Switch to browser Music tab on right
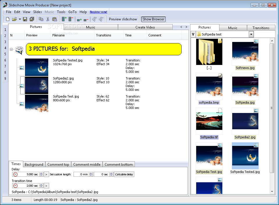 (233, 28)
